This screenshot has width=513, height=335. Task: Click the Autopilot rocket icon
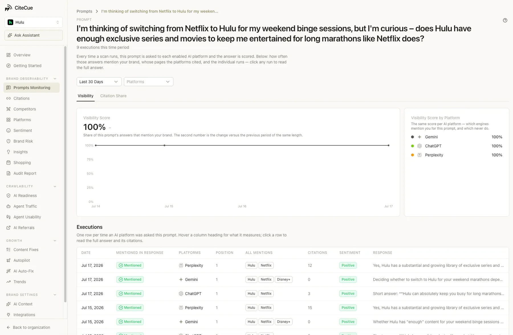[x=9, y=260]
